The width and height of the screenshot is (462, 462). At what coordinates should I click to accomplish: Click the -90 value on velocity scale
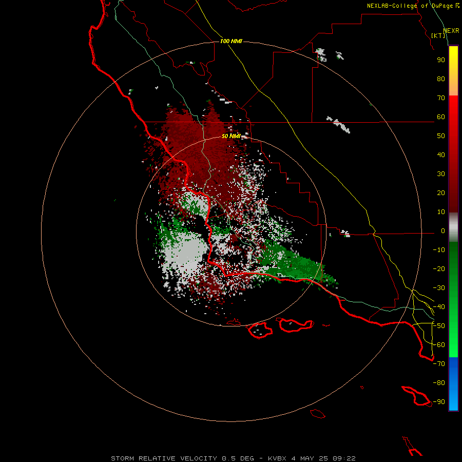(x=439, y=402)
